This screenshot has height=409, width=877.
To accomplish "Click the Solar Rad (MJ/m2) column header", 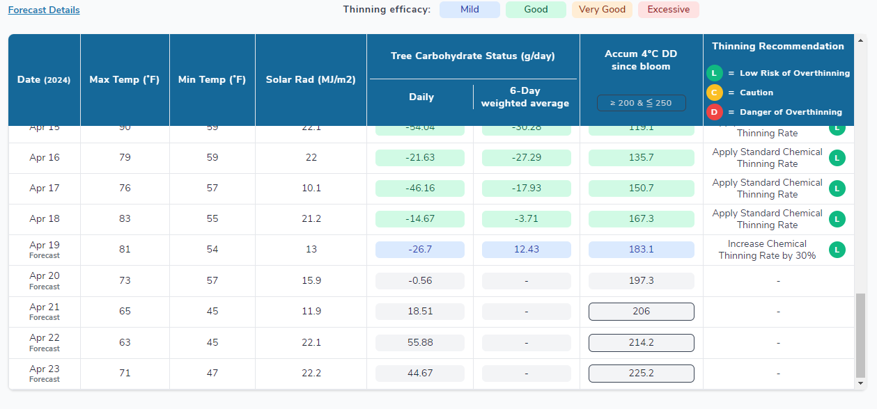I will [311, 80].
